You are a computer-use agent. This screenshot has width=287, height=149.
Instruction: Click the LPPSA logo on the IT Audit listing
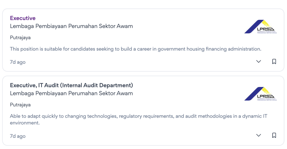[260, 94]
